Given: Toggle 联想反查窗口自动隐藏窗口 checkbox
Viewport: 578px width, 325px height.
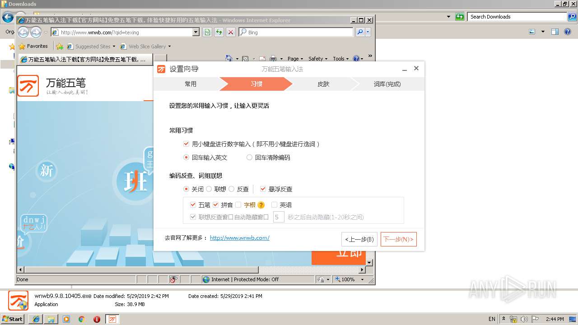Looking at the screenshot, I should coord(193,217).
